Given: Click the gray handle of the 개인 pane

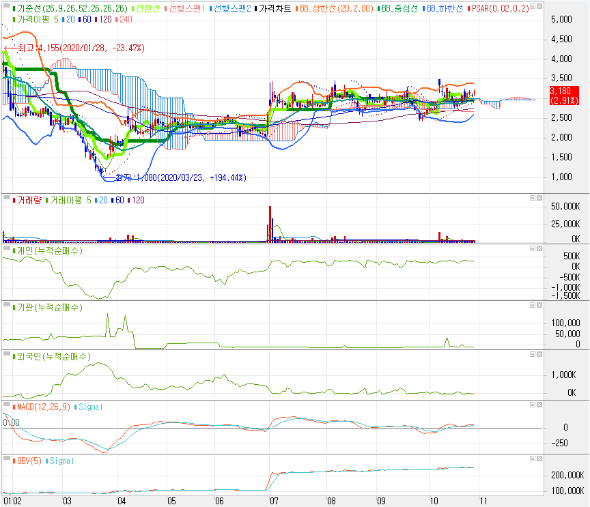Looking at the screenshot, I should (6, 248).
